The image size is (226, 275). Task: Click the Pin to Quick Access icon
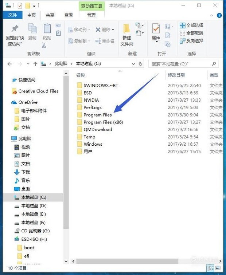pyautogui.click(x=15, y=28)
